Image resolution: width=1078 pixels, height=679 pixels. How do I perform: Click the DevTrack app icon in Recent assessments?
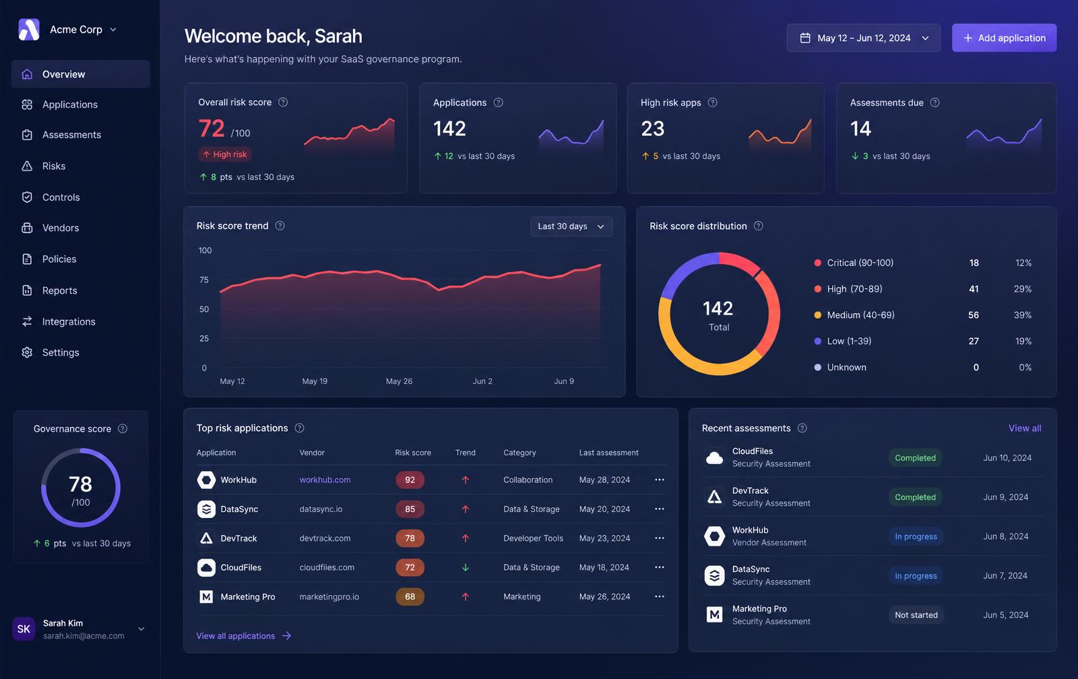tap(714, 497)
